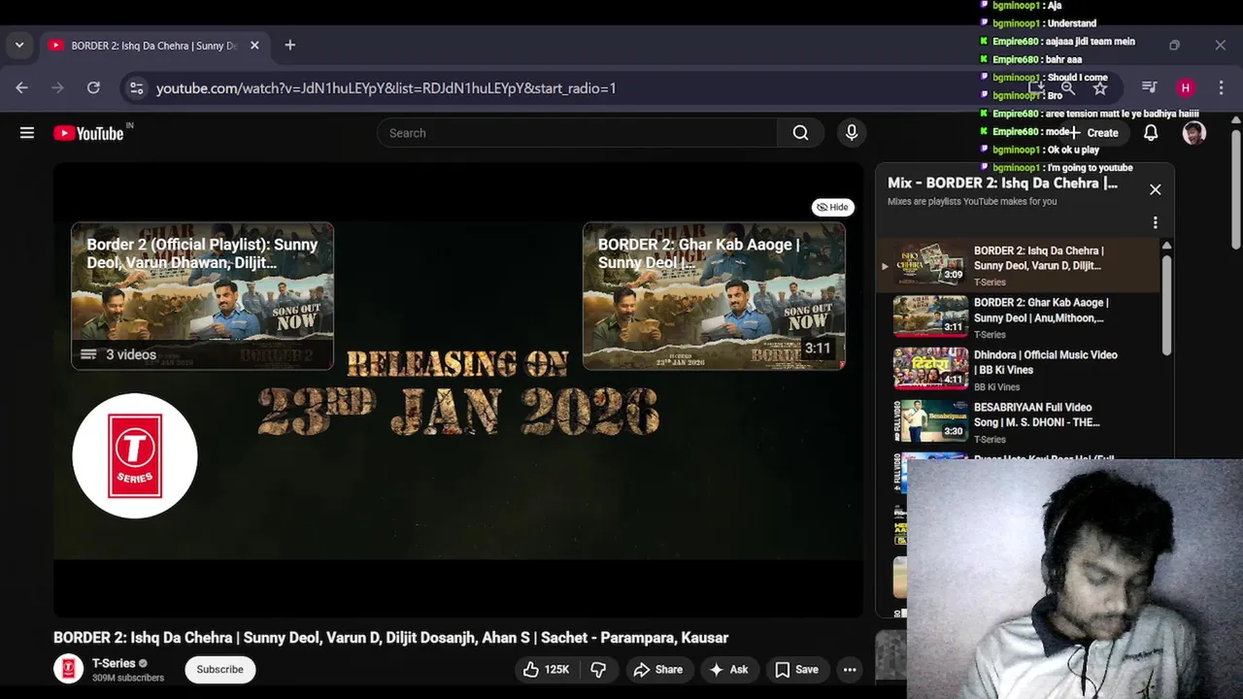Image resolution: width=1243 pixels, height=699 pixels.
Task: Reload the page
Action: pyautogui.click(x=93, y=88)
